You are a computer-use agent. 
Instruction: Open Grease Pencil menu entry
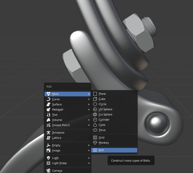tap(68, 125)
